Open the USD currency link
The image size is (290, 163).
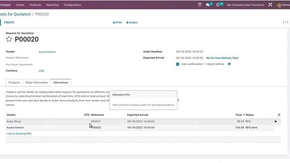point(41,71)
